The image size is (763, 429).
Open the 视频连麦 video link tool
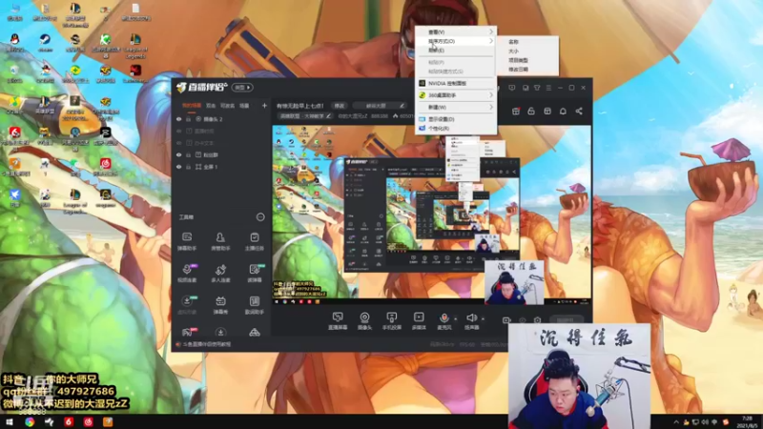point(187,274)
